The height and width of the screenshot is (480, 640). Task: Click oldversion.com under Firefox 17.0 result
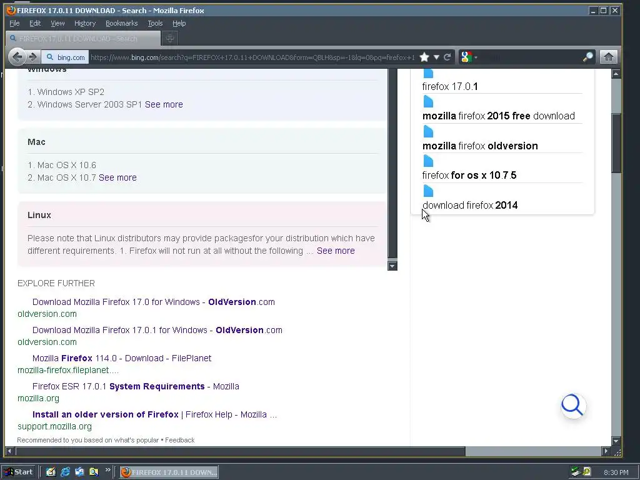point(47,314)
